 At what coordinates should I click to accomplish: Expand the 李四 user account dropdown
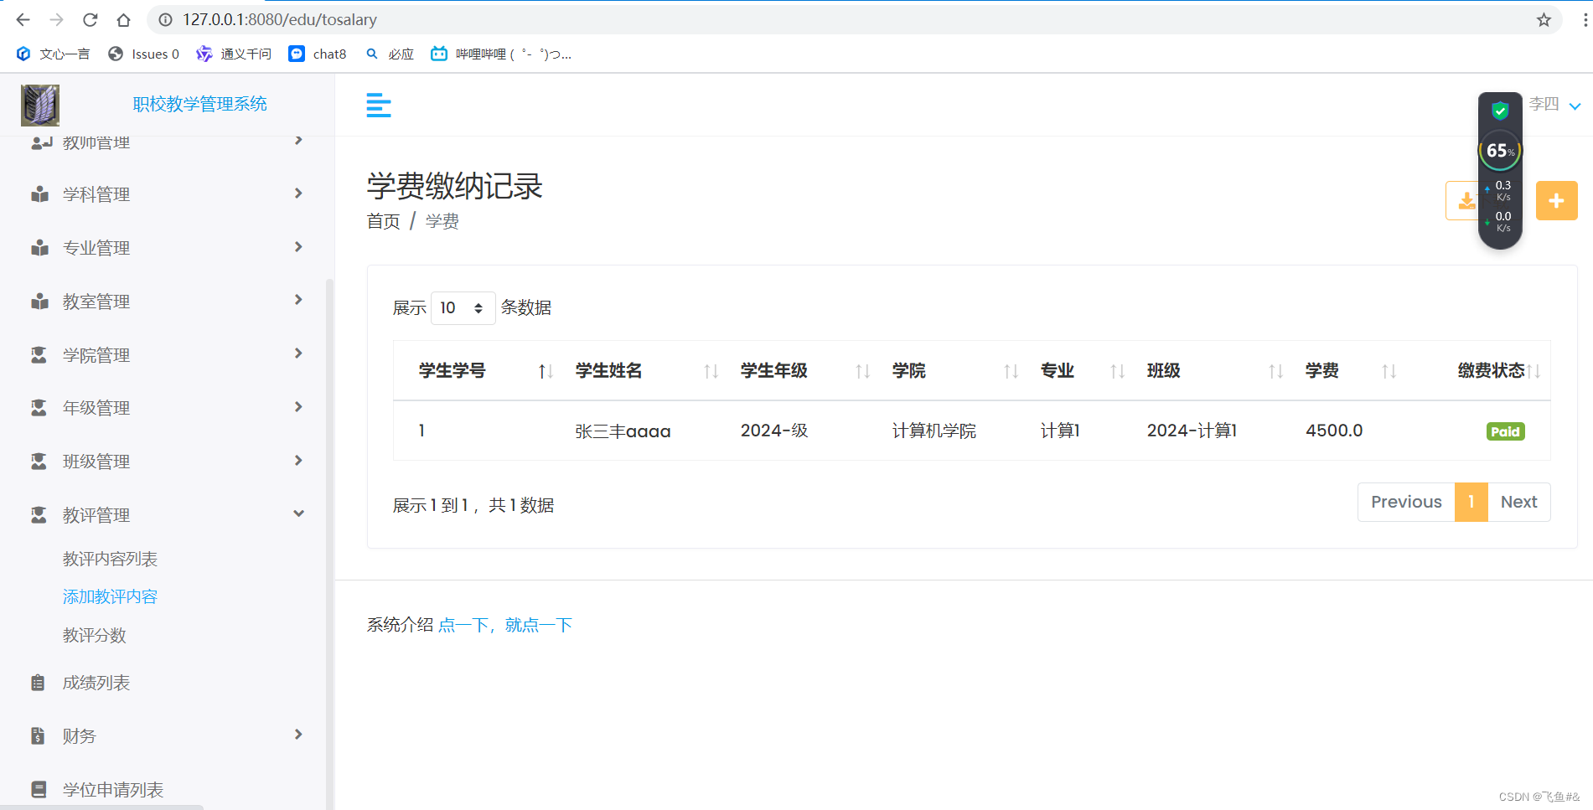[x=1551, y=105]
